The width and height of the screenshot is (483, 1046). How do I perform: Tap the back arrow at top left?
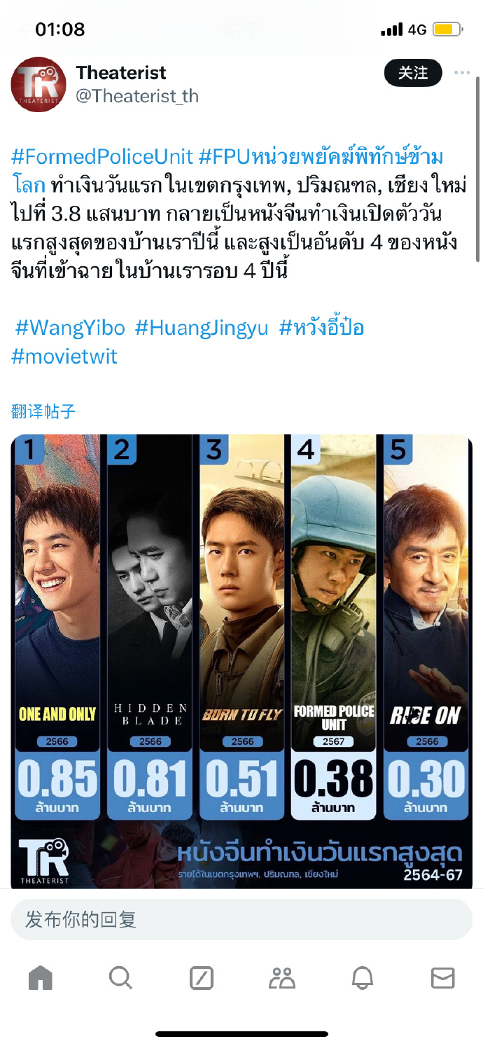[25, 29]
